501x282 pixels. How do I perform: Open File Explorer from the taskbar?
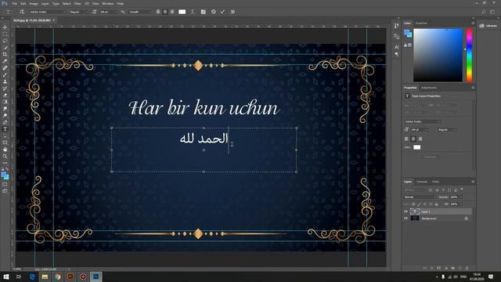(45, 277)
